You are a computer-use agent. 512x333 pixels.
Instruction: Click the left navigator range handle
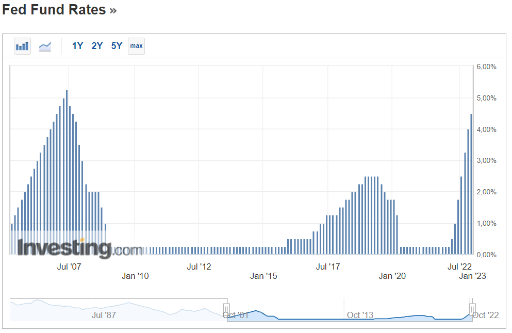tap(226, 309)
